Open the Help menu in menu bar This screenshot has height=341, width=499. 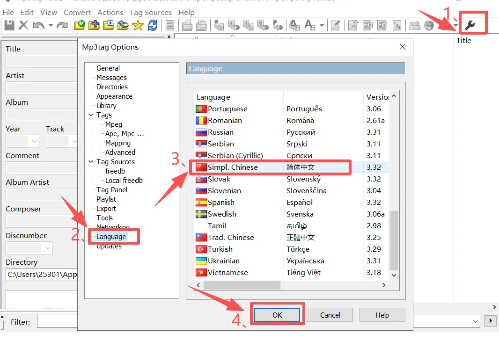click(186, 13)
